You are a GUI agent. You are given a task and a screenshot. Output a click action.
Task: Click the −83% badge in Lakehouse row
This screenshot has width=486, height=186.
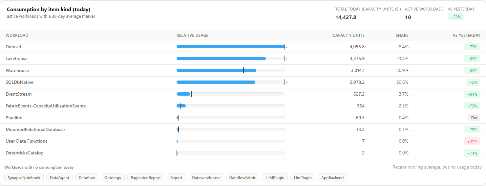pos(472,59)
